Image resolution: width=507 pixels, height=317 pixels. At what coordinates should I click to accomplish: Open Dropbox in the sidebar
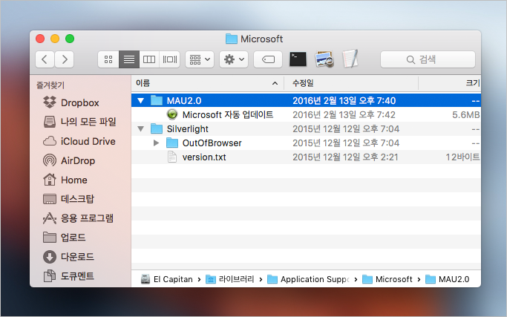click(71, 102)
